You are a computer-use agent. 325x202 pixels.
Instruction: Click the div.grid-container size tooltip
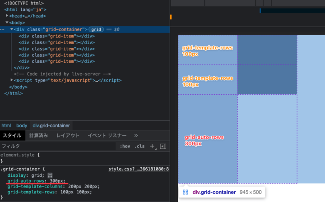222,192
